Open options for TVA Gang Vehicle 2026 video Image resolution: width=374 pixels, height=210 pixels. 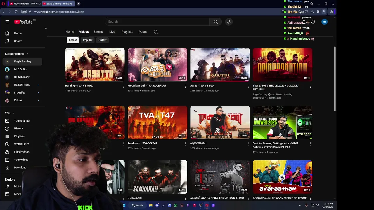tap(311, 86)
